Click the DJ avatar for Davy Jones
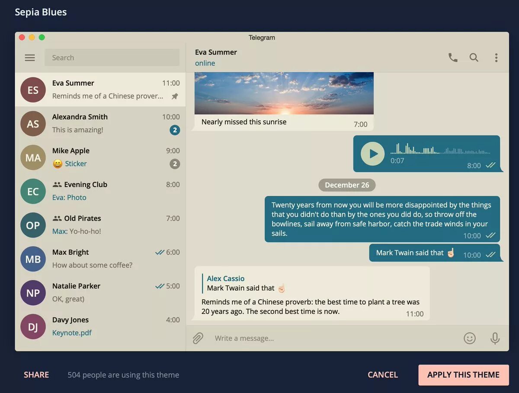This screenshot has height=393, width=519. click(x=33, y=327)
